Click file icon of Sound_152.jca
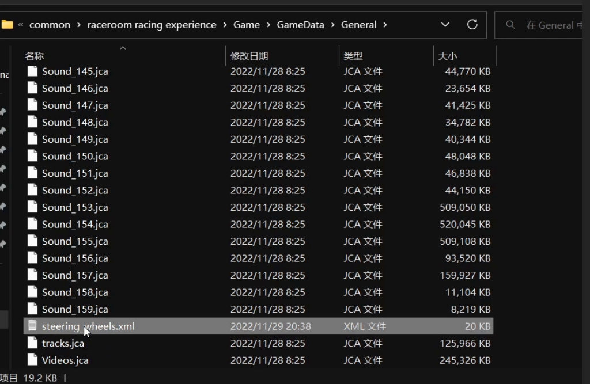 [33, 190]
